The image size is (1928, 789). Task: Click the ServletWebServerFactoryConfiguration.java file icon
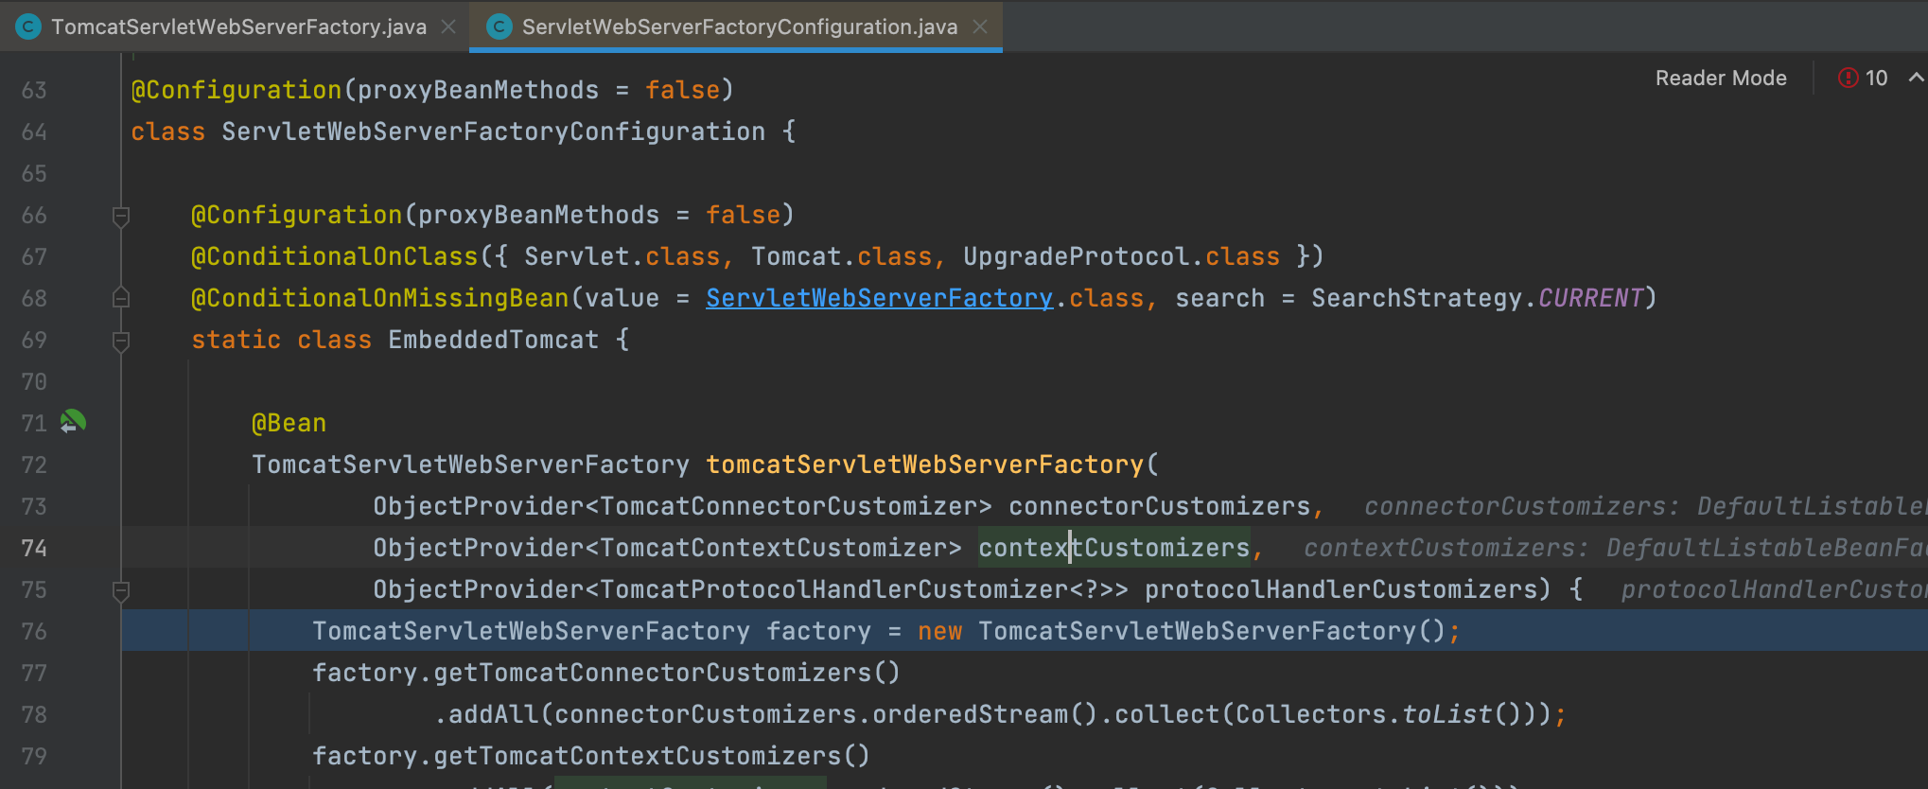(499, 26)
